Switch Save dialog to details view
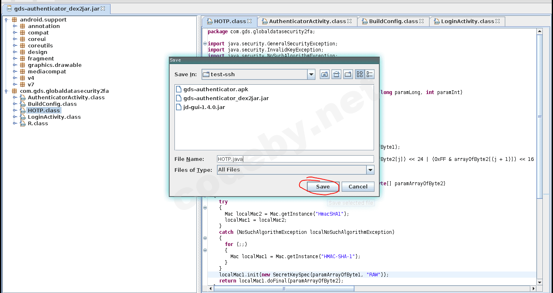Screen dimensions: 553x293 coord(370,74)
